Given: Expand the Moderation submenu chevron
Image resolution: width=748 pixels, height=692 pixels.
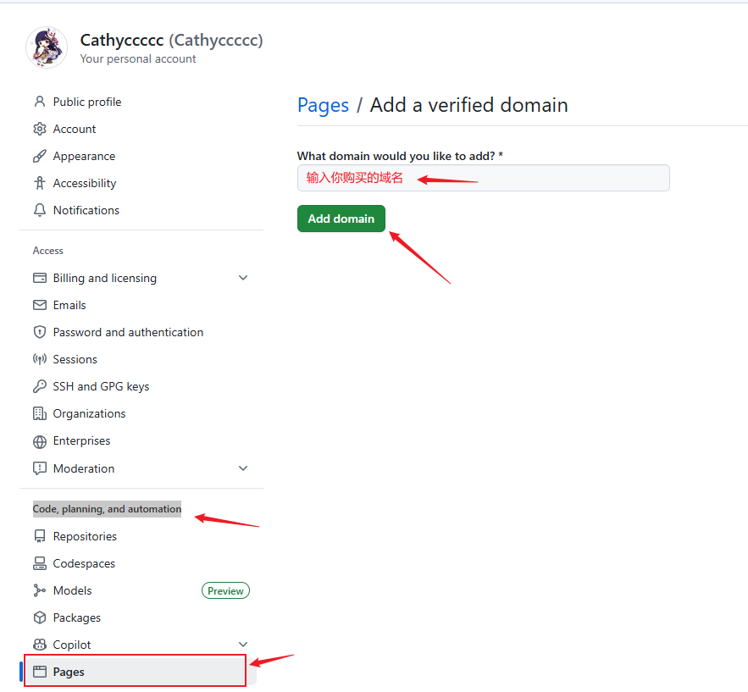Looking at the screenshot, I should click(243, 468).
